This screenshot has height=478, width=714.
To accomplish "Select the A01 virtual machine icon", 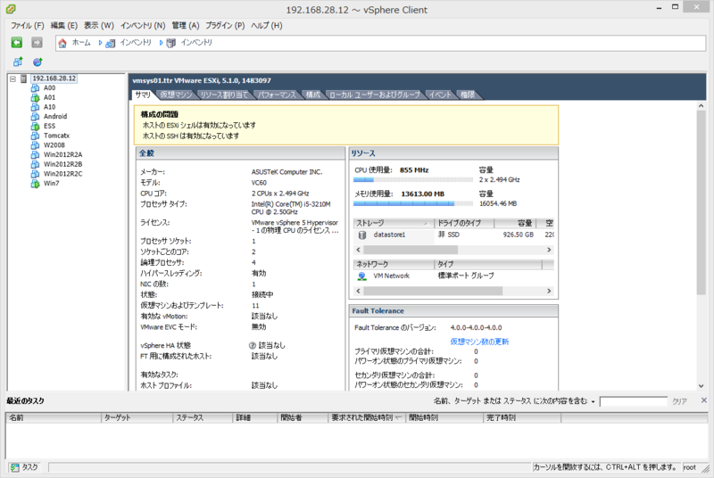I will [35, 97].
